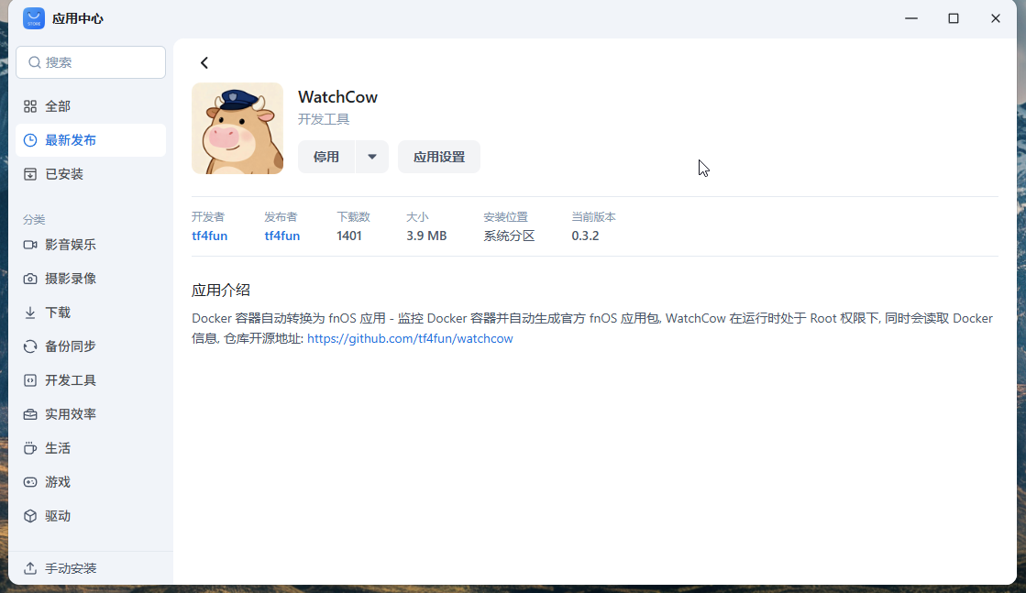Viewport: 1026px width, 593px height.
Task: Click the 游戏 gamepad icon
Action: point(30,482)
